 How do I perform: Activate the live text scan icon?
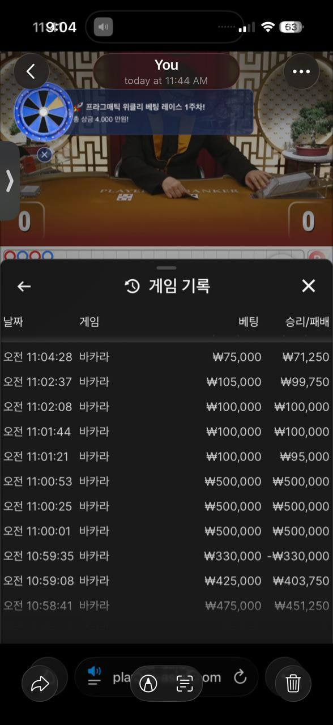tap(185, 684)
